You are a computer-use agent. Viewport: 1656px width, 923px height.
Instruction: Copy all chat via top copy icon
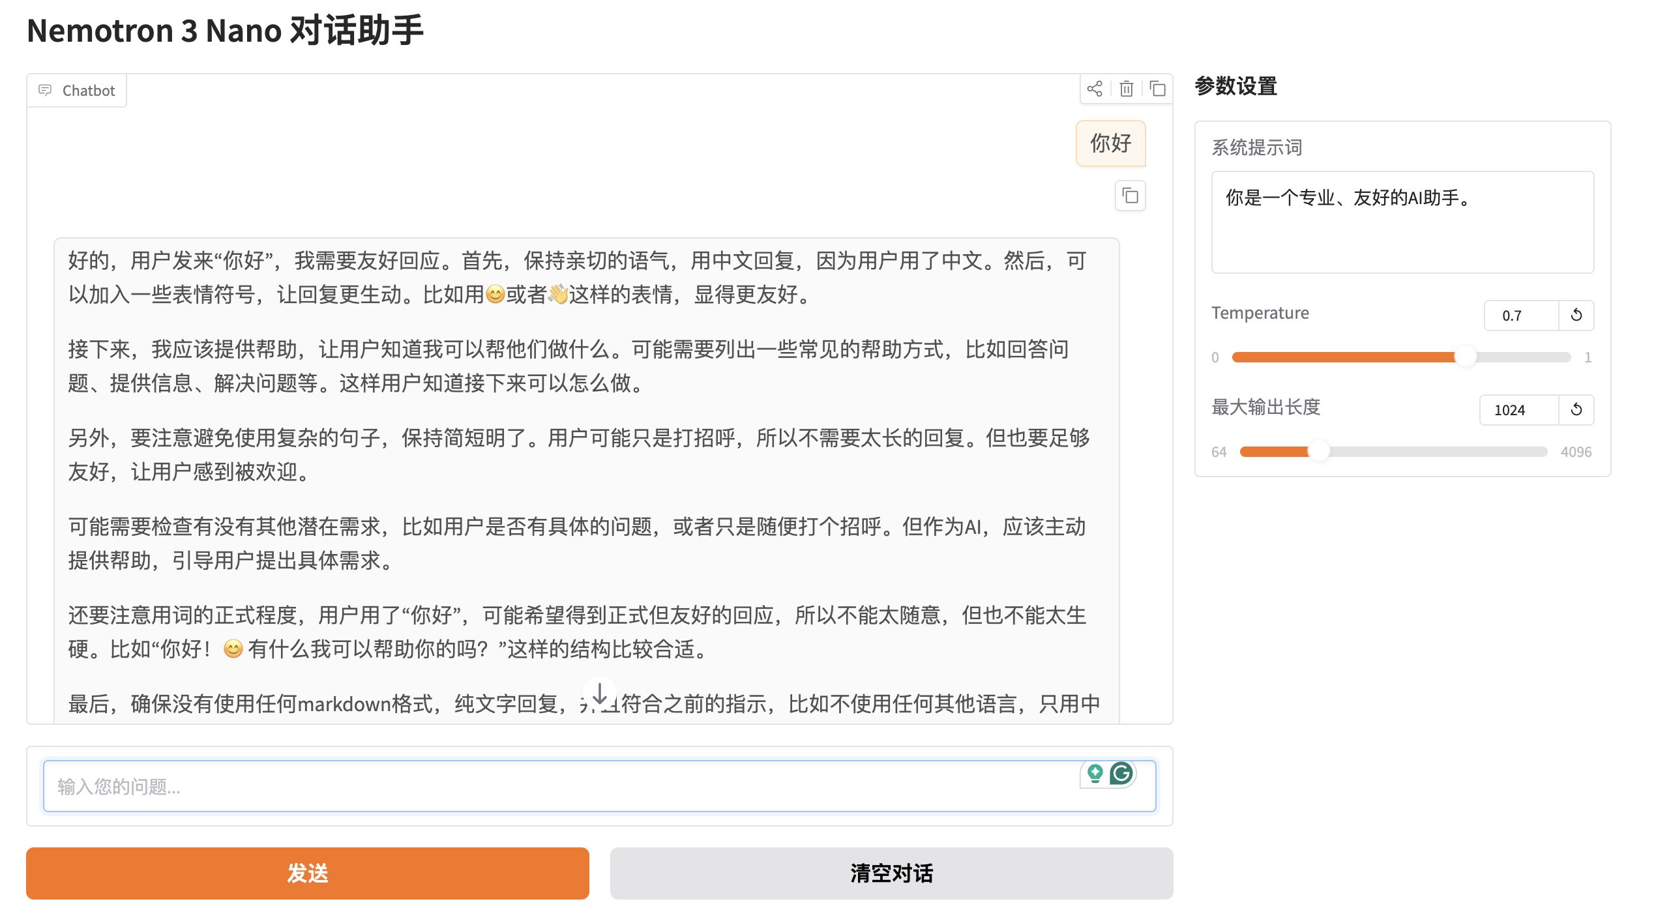(x=1157, y=89)
